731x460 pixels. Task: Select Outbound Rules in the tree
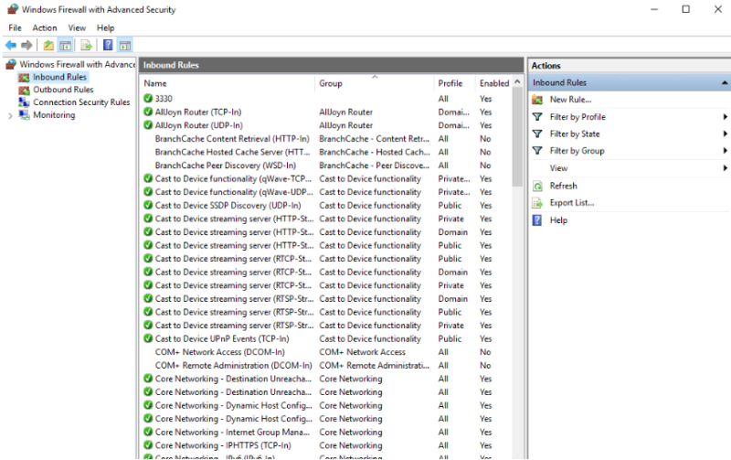[x=63, y=90]
